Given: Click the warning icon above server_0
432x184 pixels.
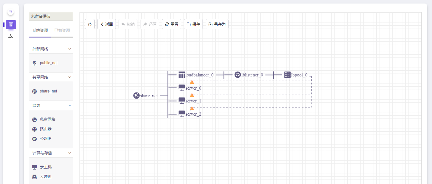Looking at the screenshot, I should tap(192, 82).
